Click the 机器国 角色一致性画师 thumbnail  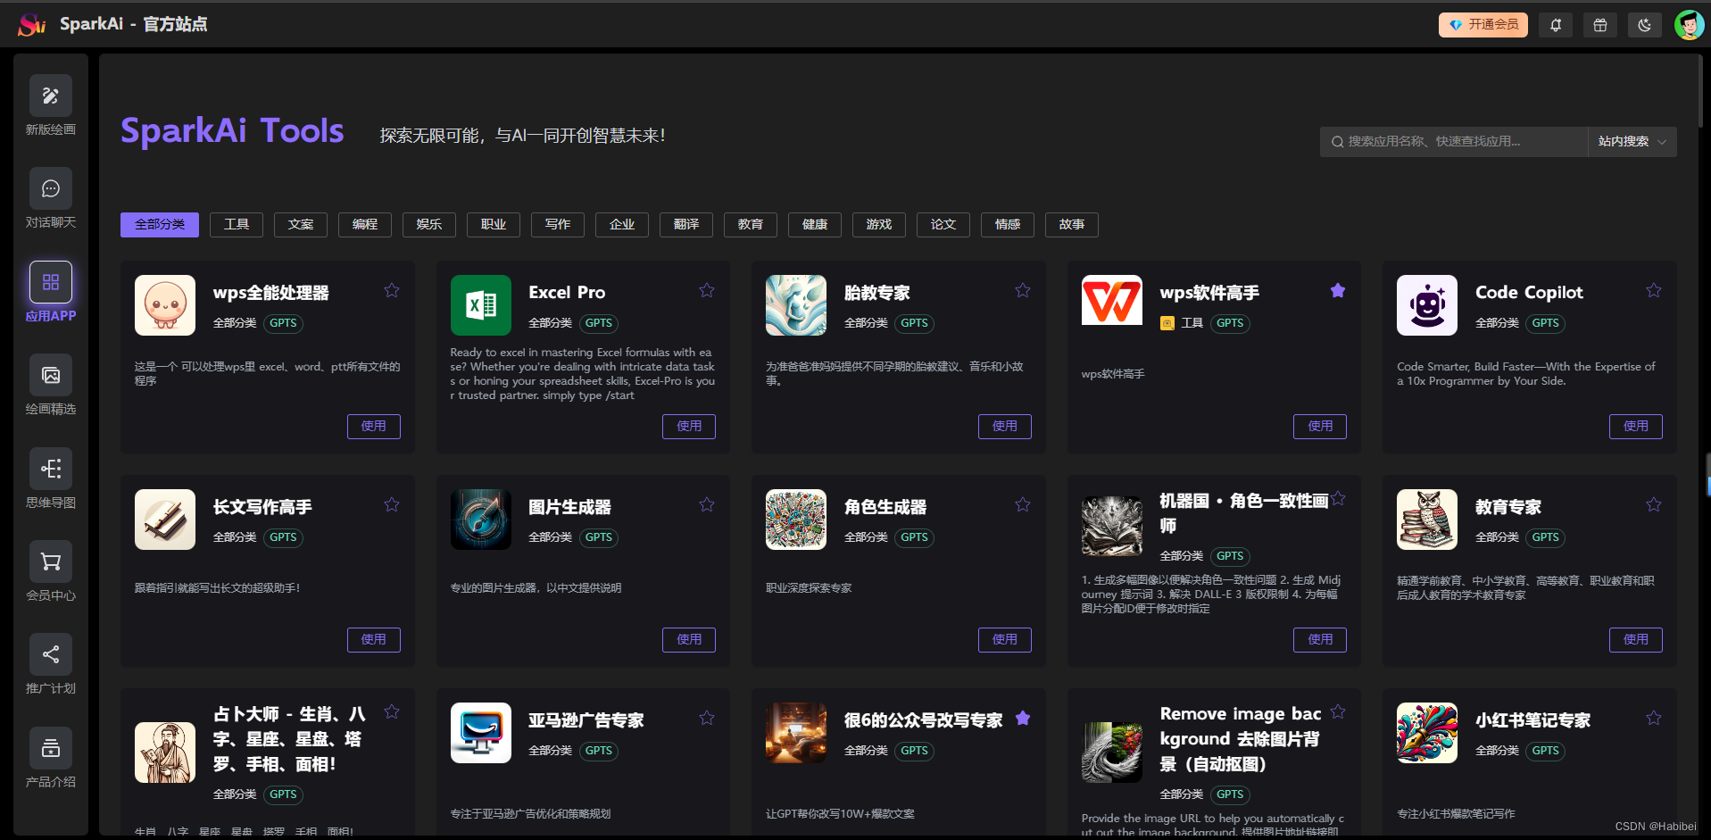tap(1112, 527)
